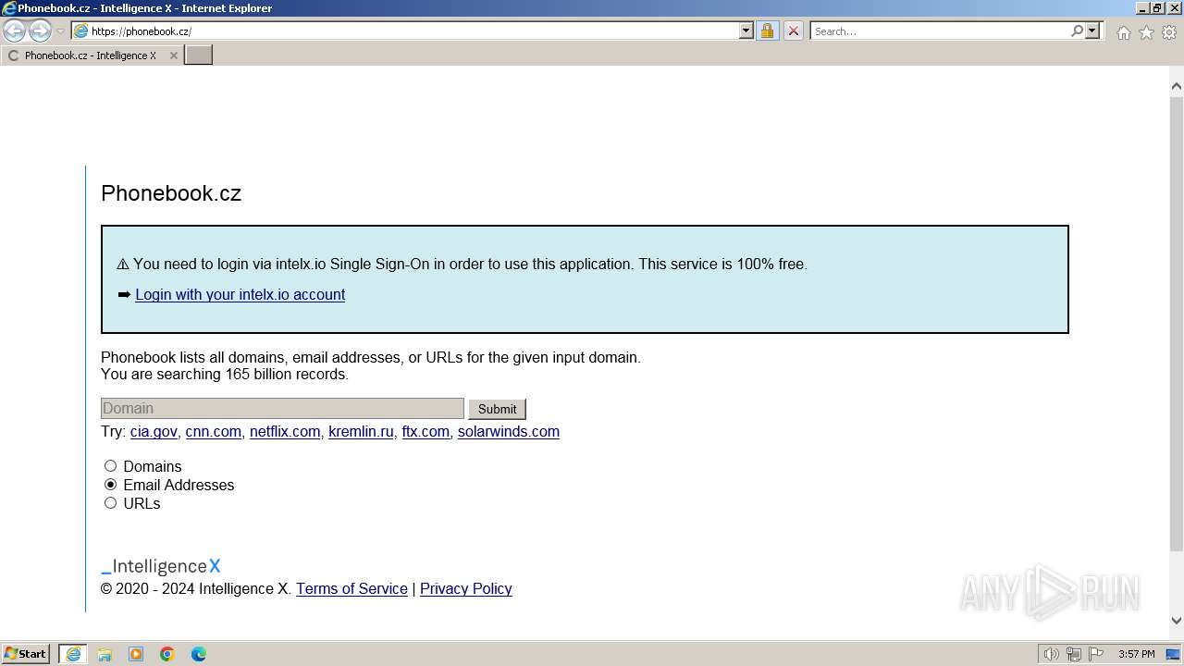1184x666 pixels.
Task: Click the Phonebook.cz heading
Action: [171, 193]
